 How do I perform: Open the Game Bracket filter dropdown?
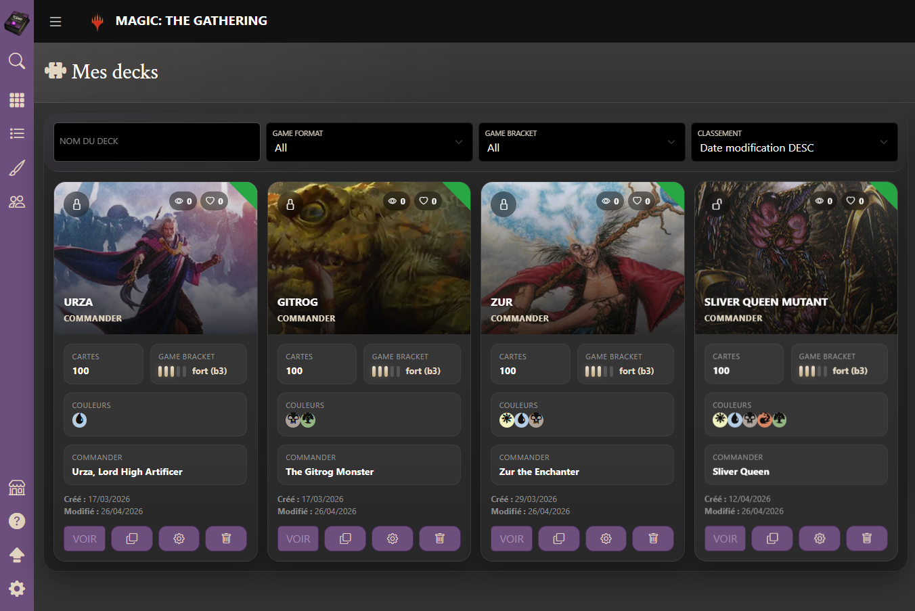[582, 142]
